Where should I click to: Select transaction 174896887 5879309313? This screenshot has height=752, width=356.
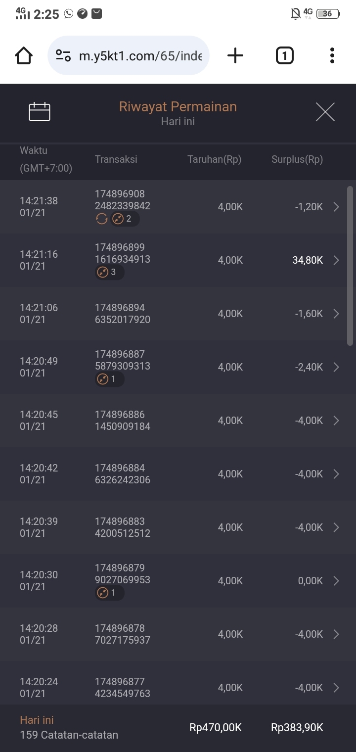point(122,360)
